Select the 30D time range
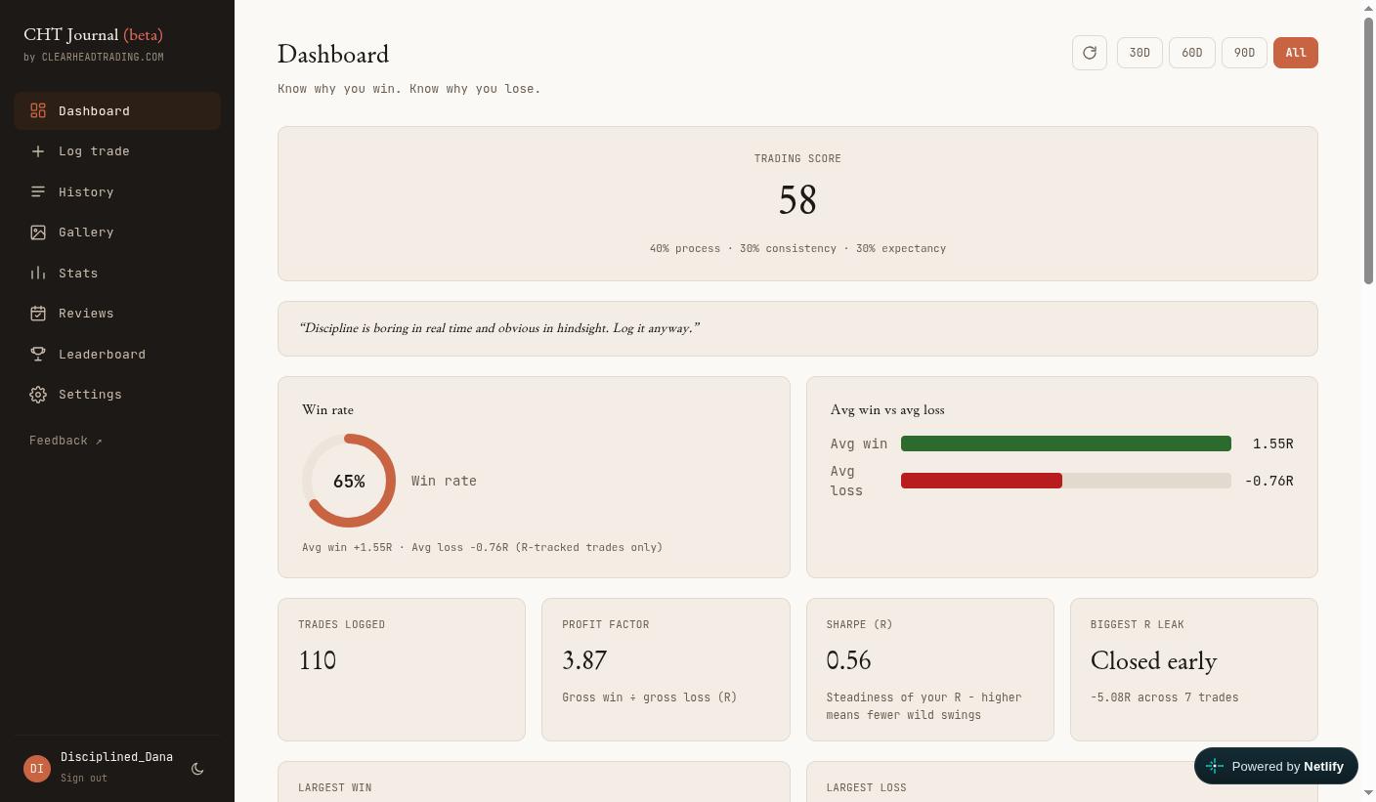 (x=1139, y=53)
